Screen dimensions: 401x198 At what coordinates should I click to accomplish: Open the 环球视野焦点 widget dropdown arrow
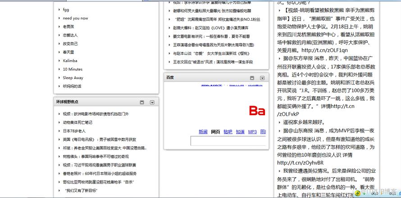(x=152, y=102)
